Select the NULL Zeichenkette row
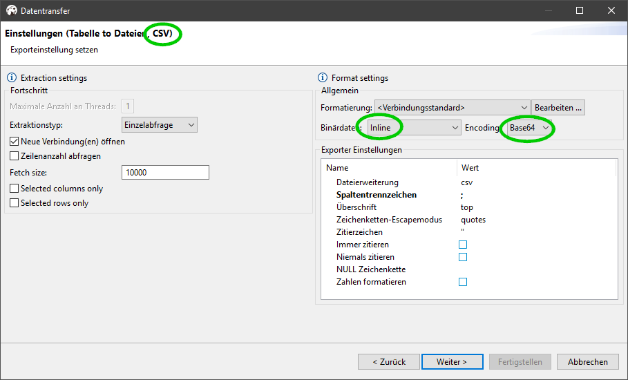Image resolution: width=628 pixels, height=380 pixels. (468, 269)
